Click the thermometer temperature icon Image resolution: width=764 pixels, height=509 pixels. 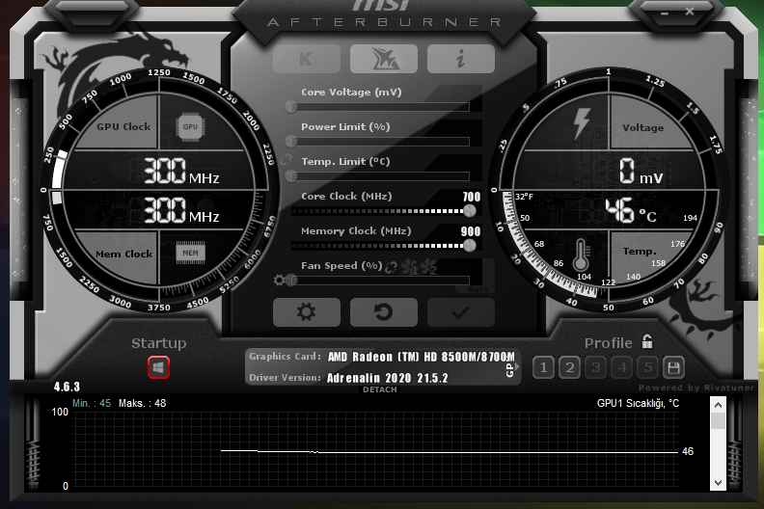click(x=581, y=254)
